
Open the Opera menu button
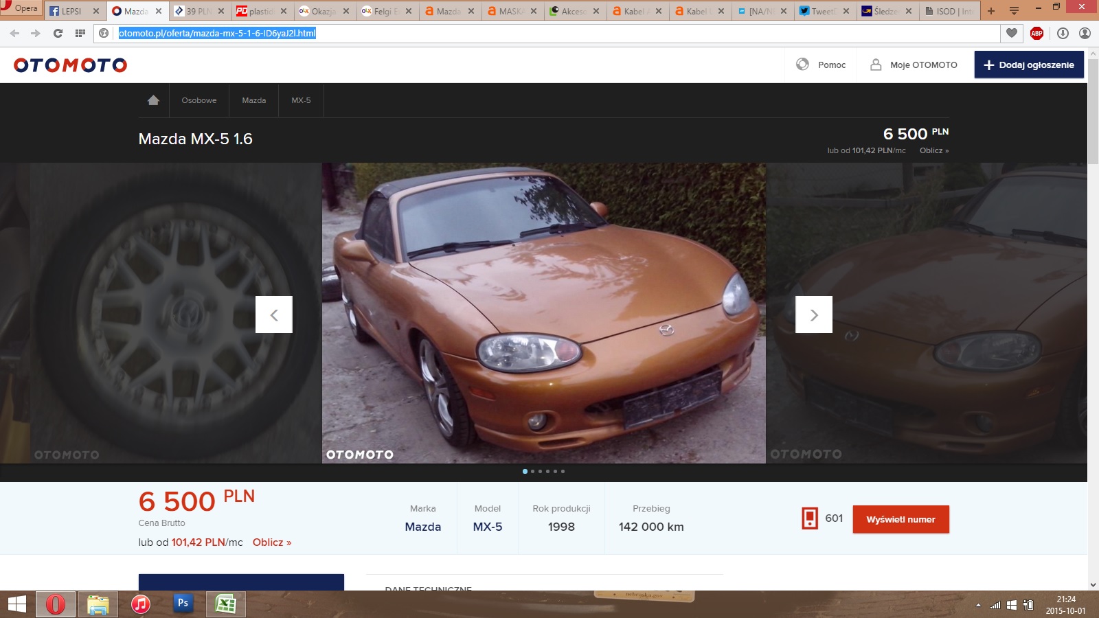click(x=21, y=8)
